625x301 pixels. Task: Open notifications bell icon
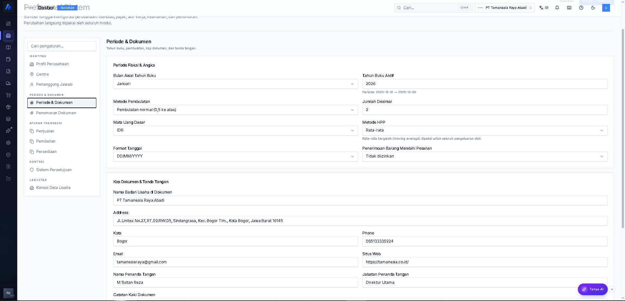click(557, 8)
